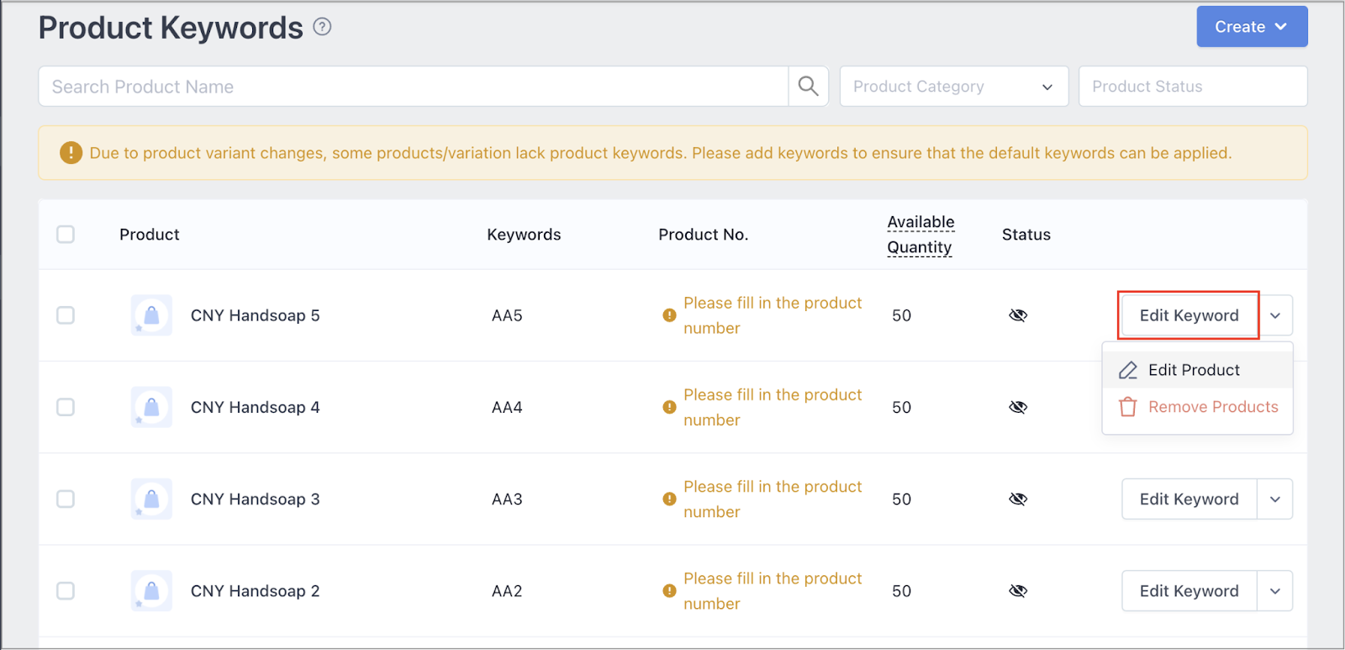Click the CNY Handsoap 4 product name
The image size is (1345, 650).
click(x=255, y=407)
